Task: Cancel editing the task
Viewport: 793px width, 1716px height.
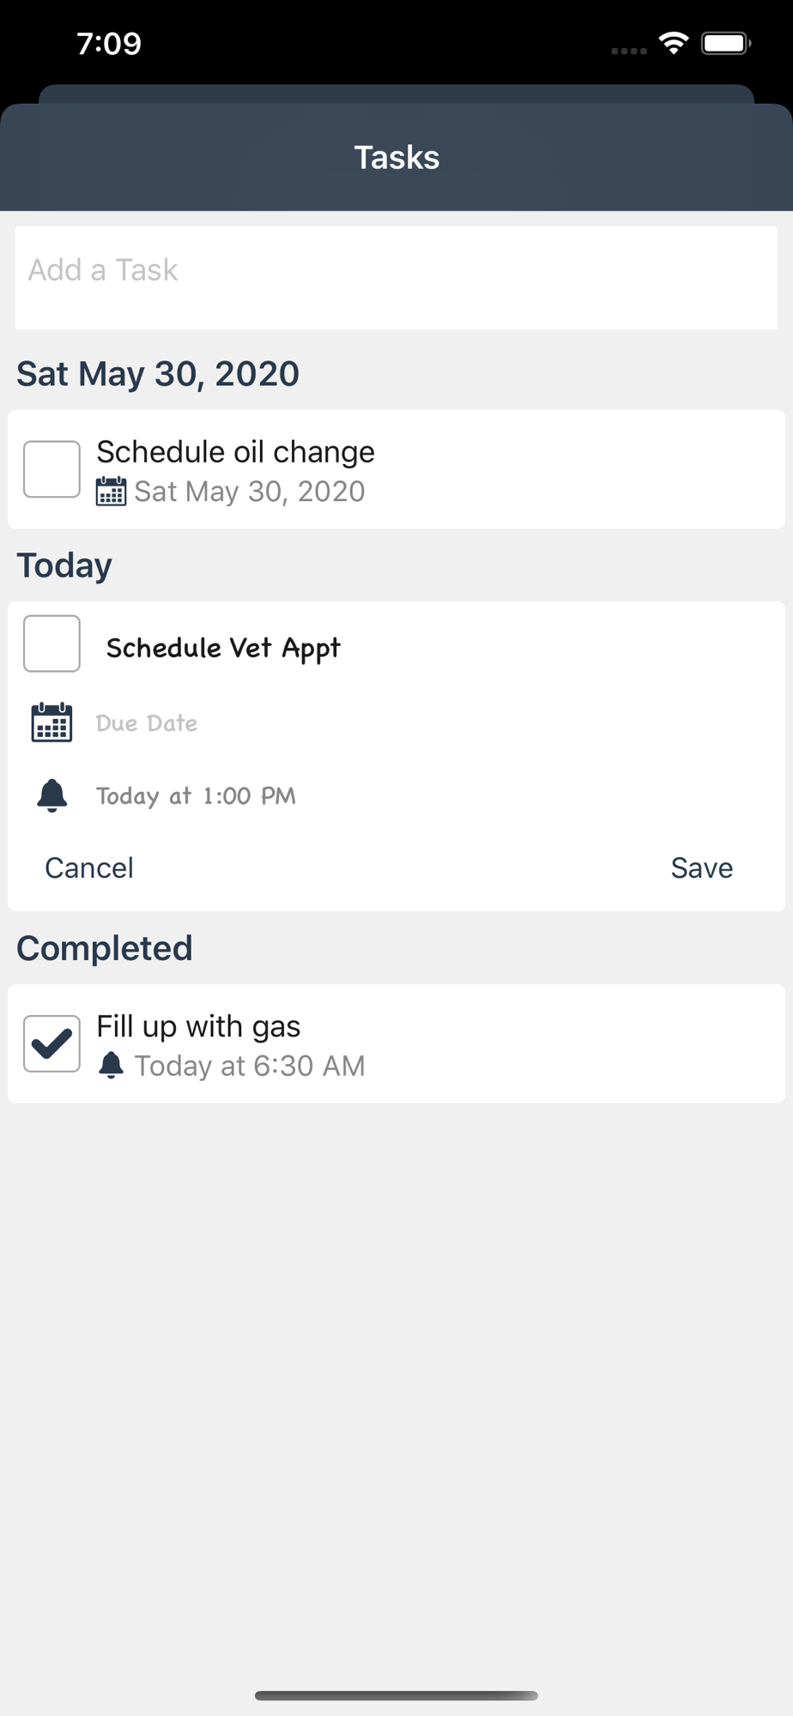Action: click(x=89, y=868)
